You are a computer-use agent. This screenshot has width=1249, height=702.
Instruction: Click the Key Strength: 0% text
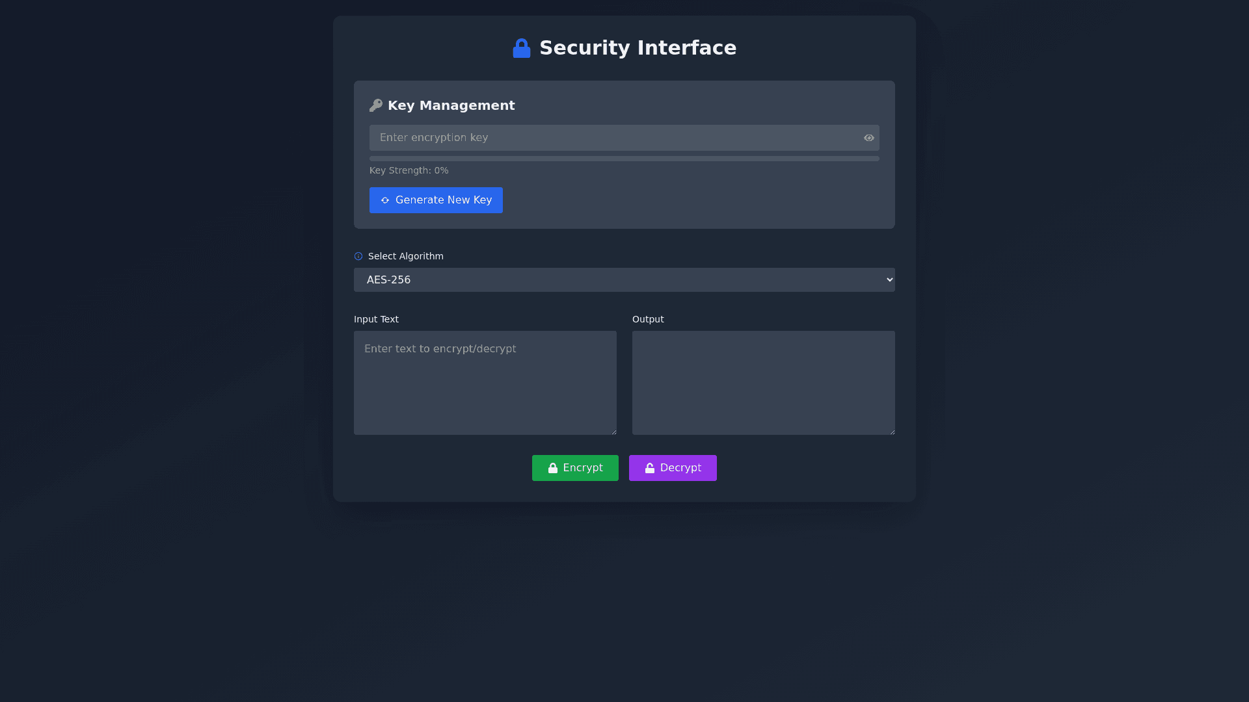tap(409, 171)
